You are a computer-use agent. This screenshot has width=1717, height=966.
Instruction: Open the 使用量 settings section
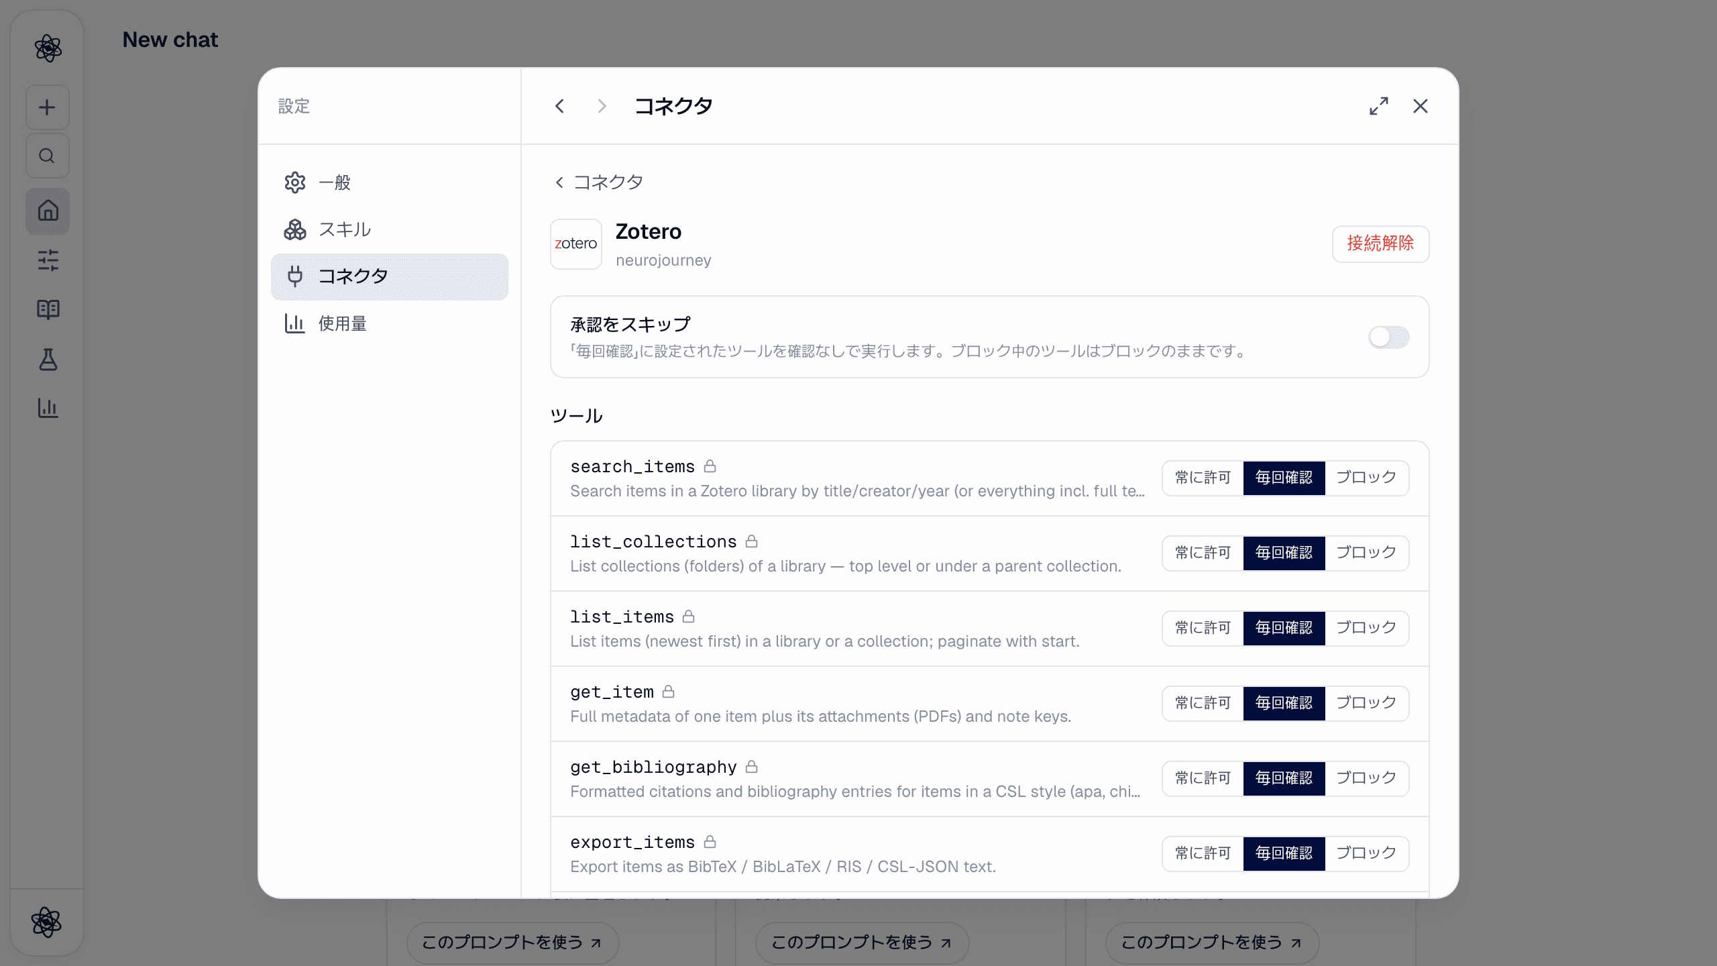389,323
